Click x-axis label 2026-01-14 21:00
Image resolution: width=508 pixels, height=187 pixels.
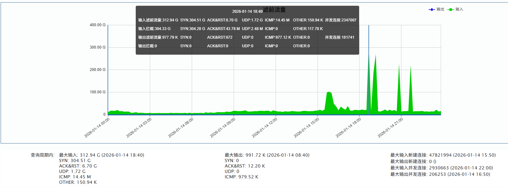391,128
